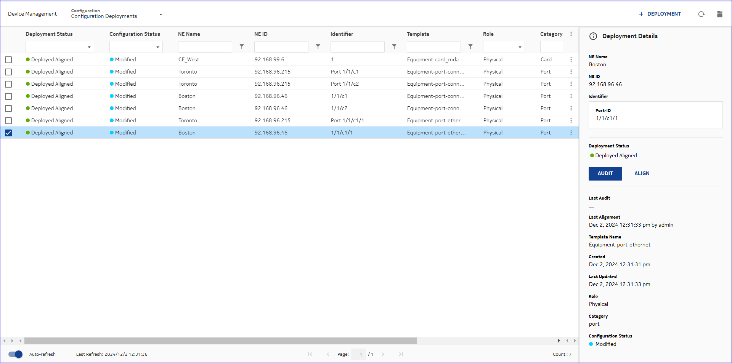732x363 pixels.
Task: Open the Role filter dropdown
Action: pyautogui.click(x=520, y=47)
